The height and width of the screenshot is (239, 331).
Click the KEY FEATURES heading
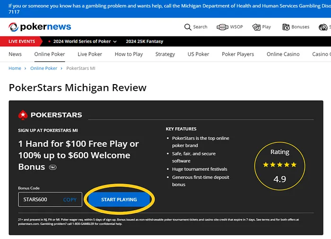click(181, 129)
